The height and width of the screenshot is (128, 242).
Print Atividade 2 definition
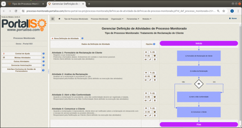(x=146, y=80)
